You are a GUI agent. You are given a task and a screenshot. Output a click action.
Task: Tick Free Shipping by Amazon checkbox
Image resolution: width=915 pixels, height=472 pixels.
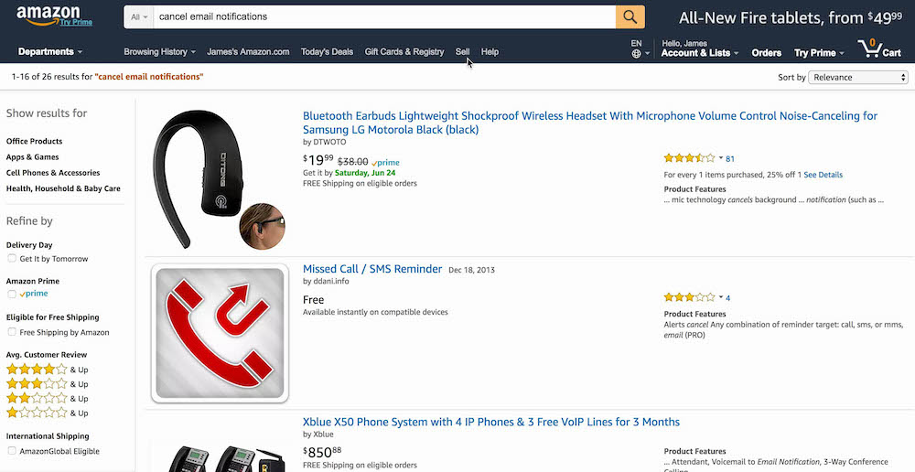point(12,332)
